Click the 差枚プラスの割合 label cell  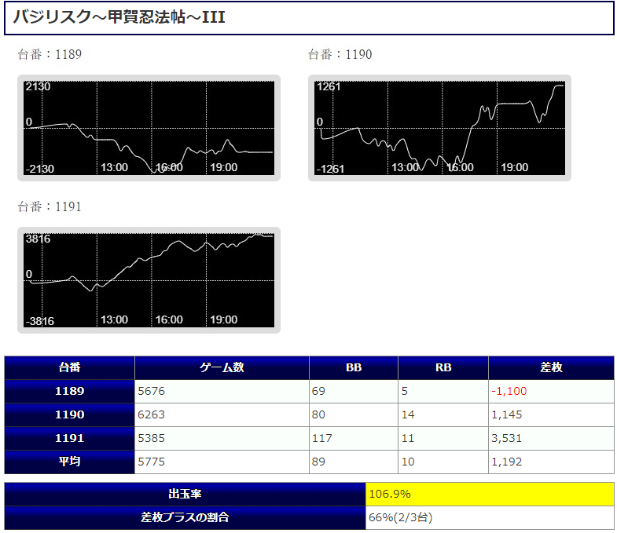185,517
